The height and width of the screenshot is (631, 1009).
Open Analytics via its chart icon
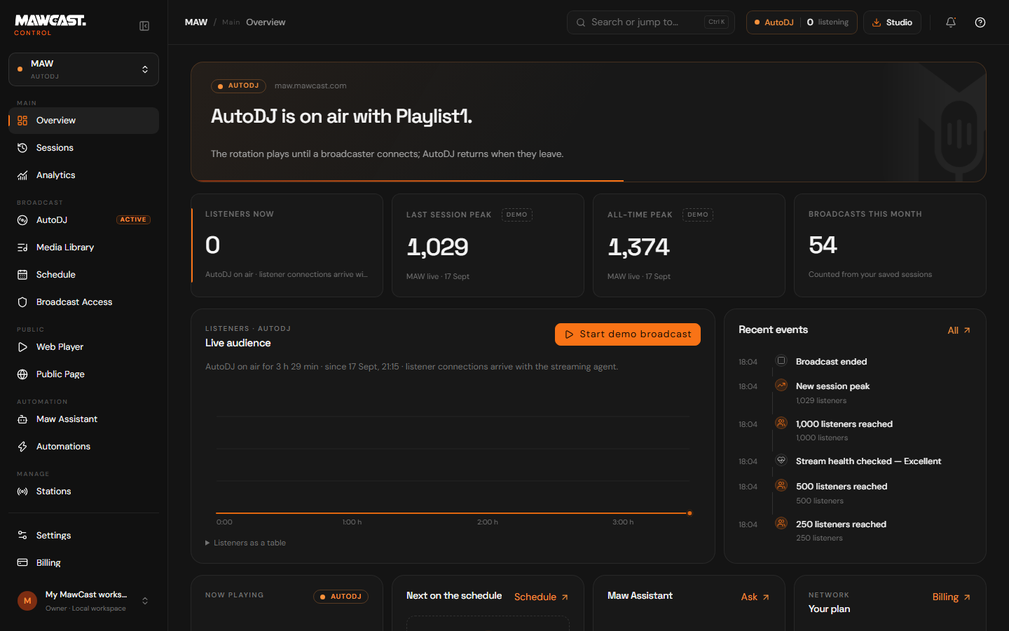[22, 175]
